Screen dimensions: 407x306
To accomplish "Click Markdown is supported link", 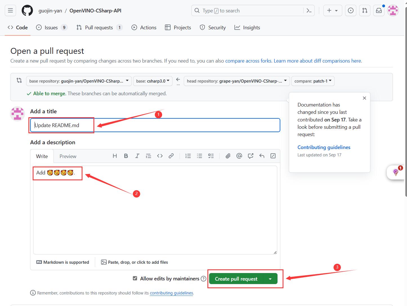I will pos(63,262).
